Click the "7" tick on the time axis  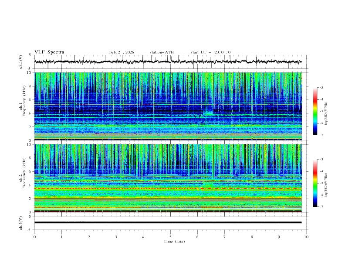(225, 237)
